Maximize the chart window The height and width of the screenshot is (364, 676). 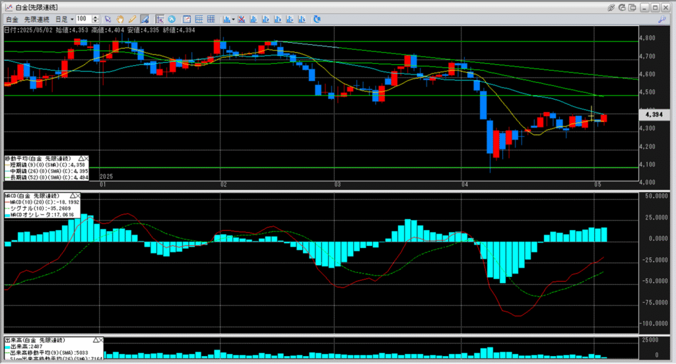(655, 7)
